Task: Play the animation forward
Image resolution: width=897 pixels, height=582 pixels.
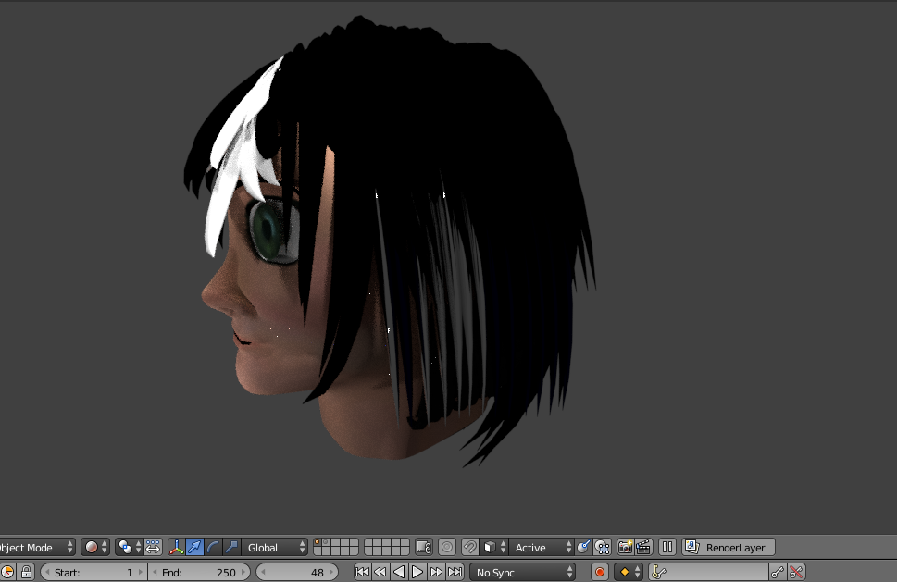Action: pyautogui.click(x=417, y=572)
